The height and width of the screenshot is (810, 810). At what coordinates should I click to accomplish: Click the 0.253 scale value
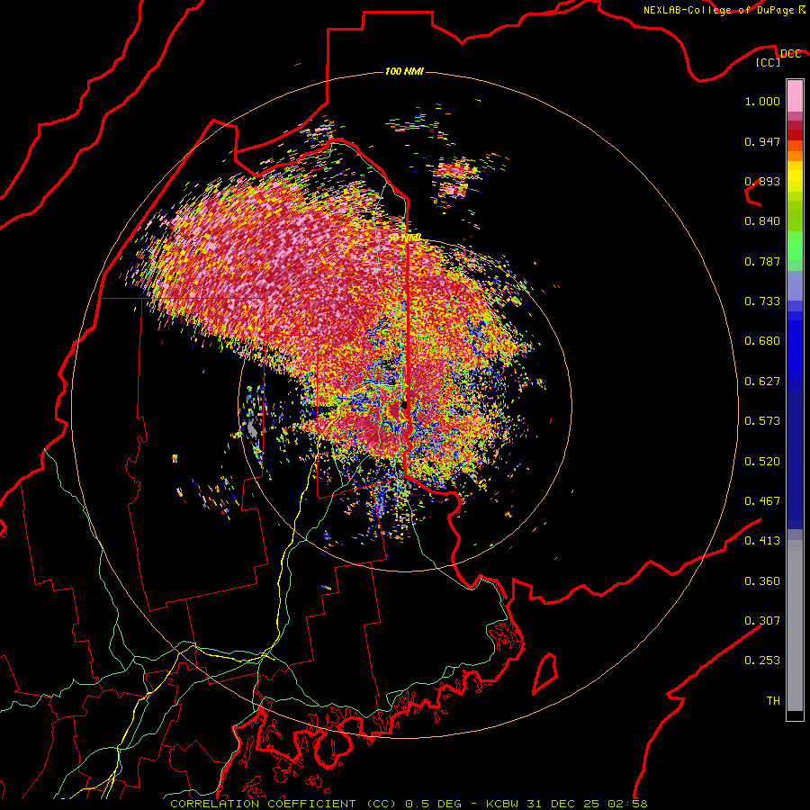coord(762,661)
